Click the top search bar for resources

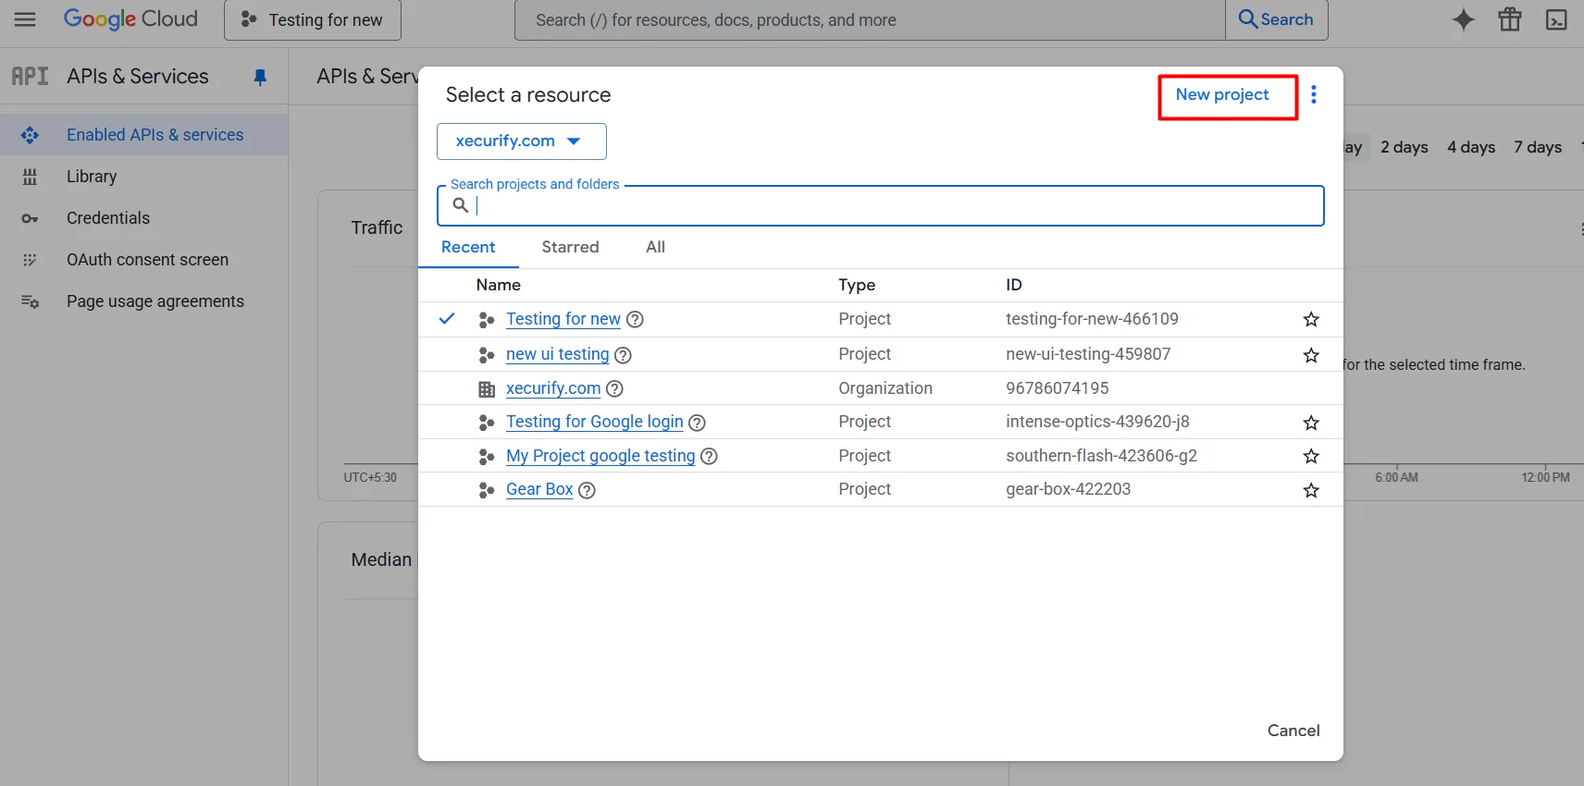tap(870, 20)
